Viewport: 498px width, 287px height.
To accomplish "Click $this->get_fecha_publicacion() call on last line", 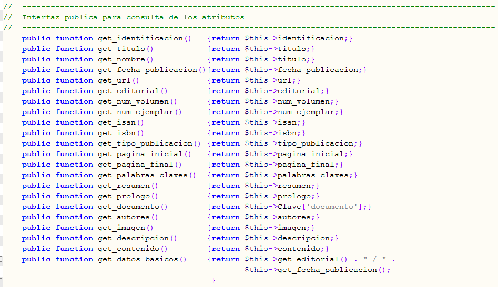I will (x=317, y=270).
